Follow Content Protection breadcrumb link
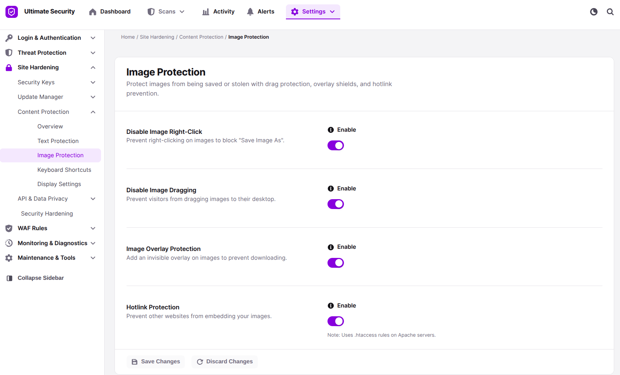This screenshot has height=375, width=620. coord(201,37)
